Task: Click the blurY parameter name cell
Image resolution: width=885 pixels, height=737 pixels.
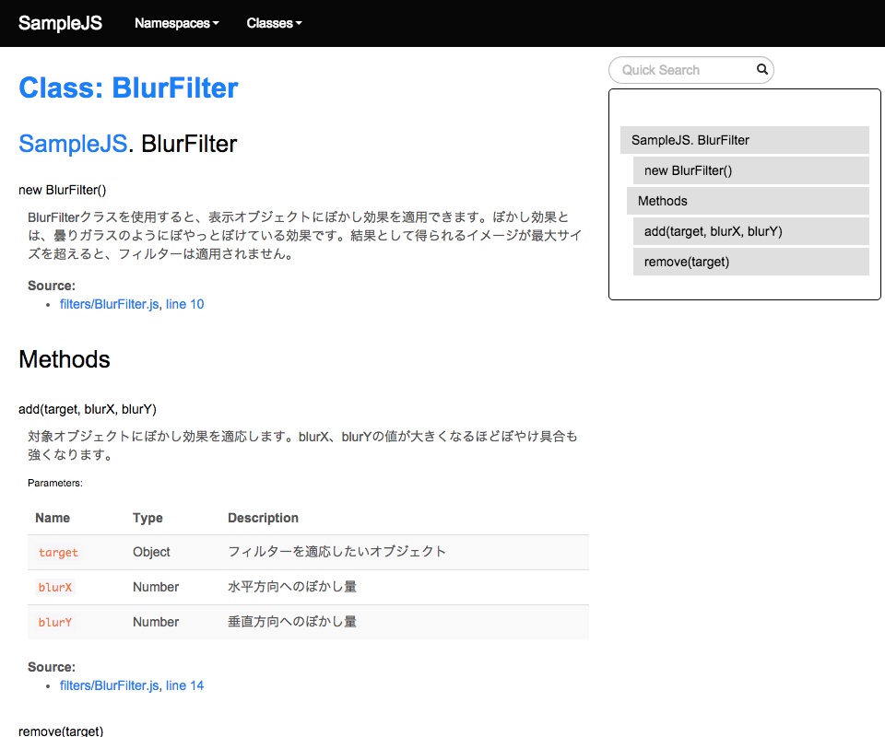Action: tap(54, 623)
